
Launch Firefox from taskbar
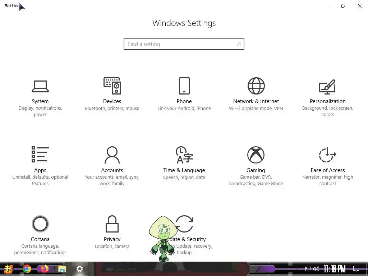click(x=44, y=269)
